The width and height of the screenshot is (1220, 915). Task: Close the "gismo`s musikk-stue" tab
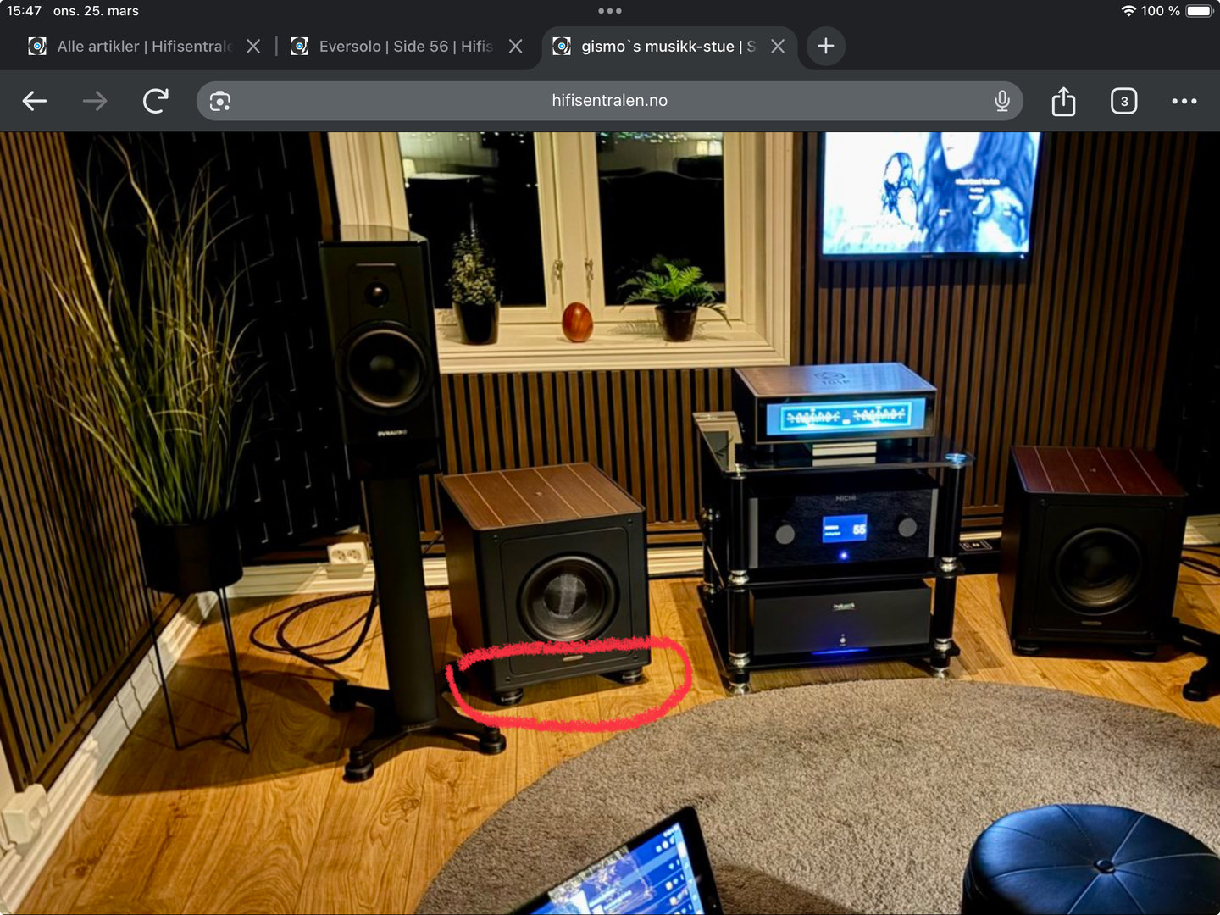[778, 46]
